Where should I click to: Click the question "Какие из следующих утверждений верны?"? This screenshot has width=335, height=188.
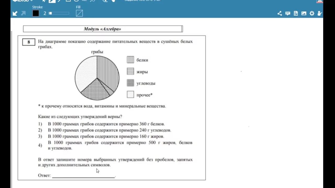tap(80, 117)
